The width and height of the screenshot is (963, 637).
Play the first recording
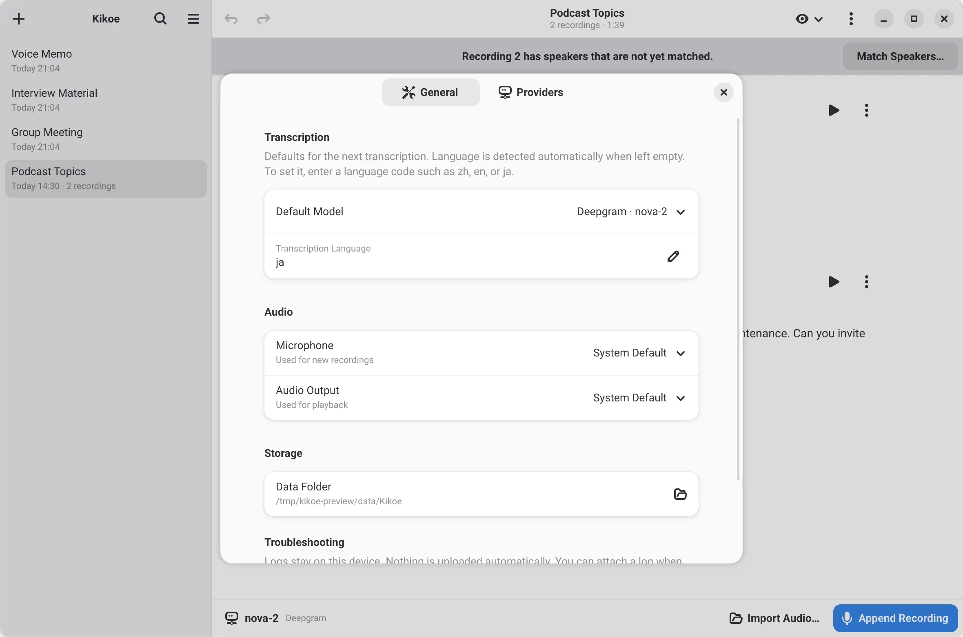pos(834,110)
